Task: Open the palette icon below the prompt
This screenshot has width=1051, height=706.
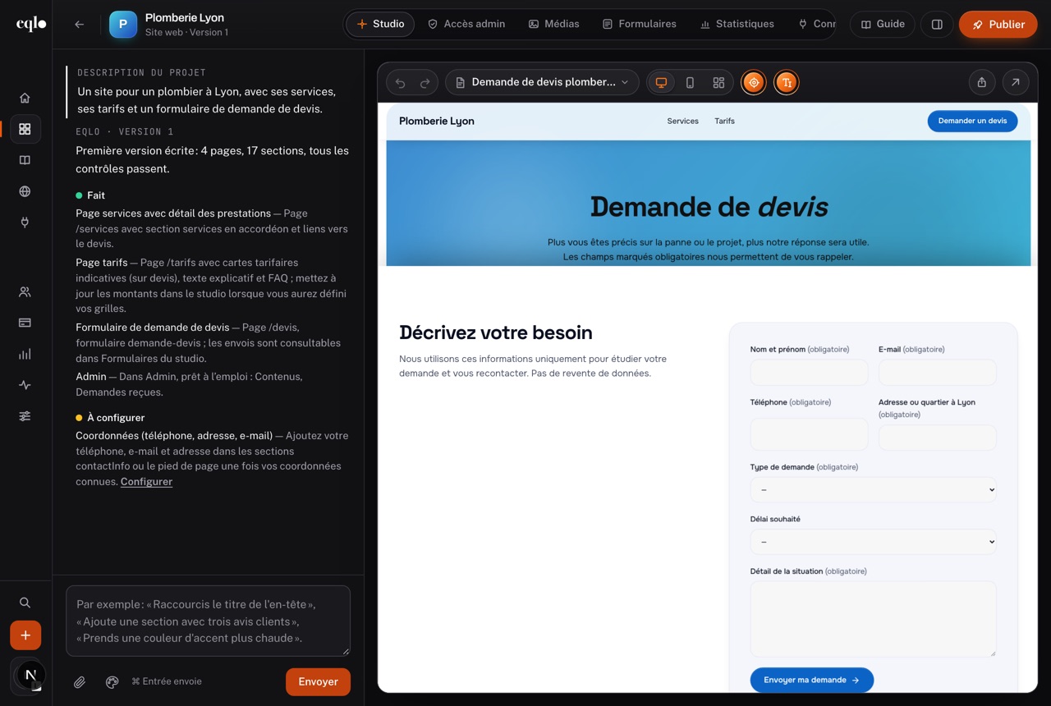Action: (x=112, y=681)
